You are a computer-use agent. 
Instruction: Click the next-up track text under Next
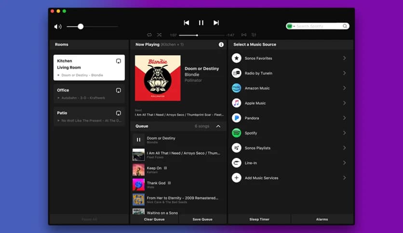pyautogui.click(x=179, y=115)
